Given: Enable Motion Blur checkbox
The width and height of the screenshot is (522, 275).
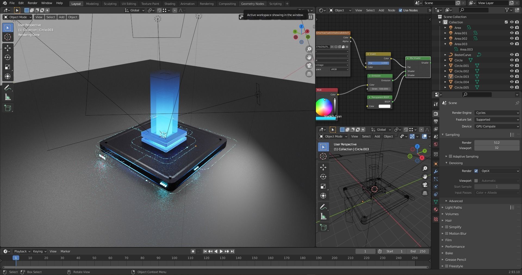Looking at the screenshot, I should coord(447,234).
